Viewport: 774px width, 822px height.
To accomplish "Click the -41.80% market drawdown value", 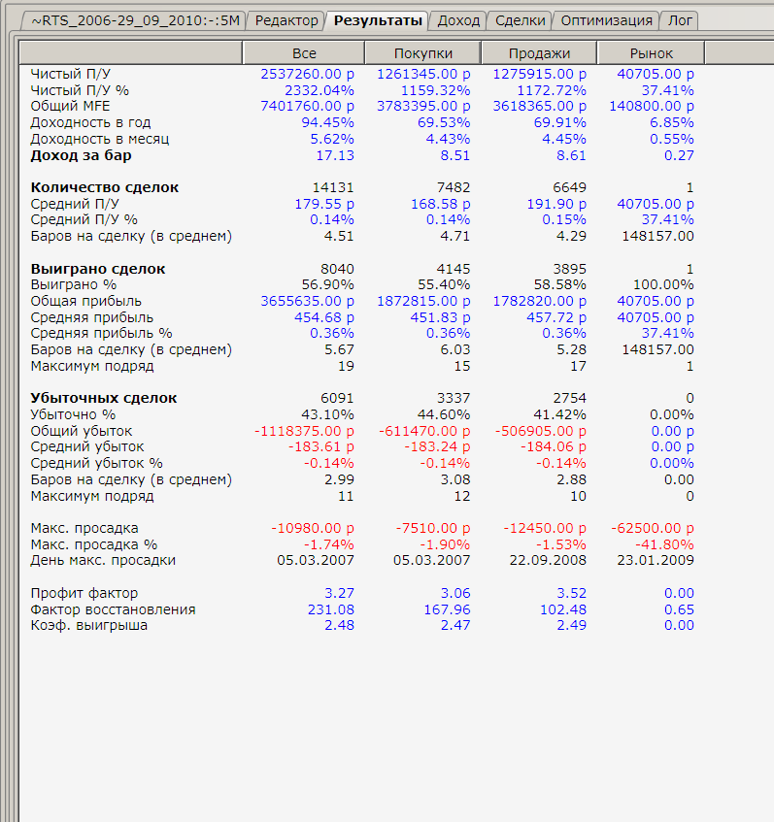I will pos(665,544).
